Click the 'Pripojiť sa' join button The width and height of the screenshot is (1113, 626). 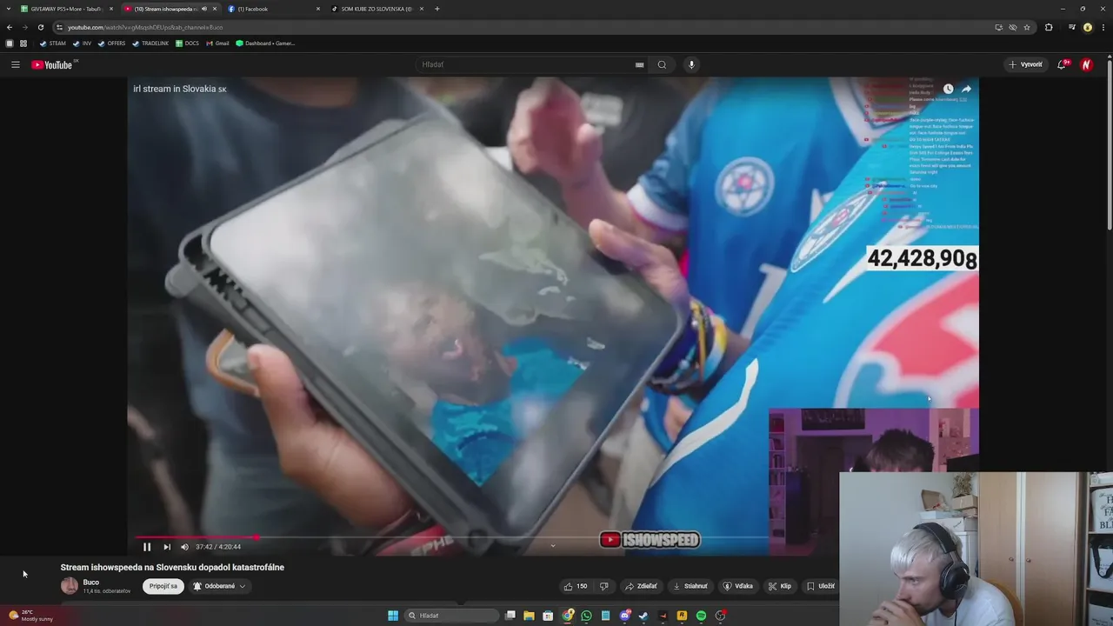point(163,586)
